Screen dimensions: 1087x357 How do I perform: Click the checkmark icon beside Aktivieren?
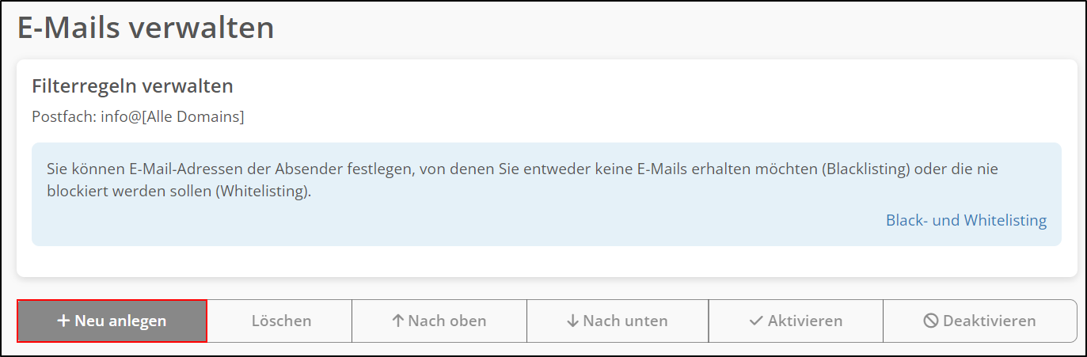tap(756, 321)
